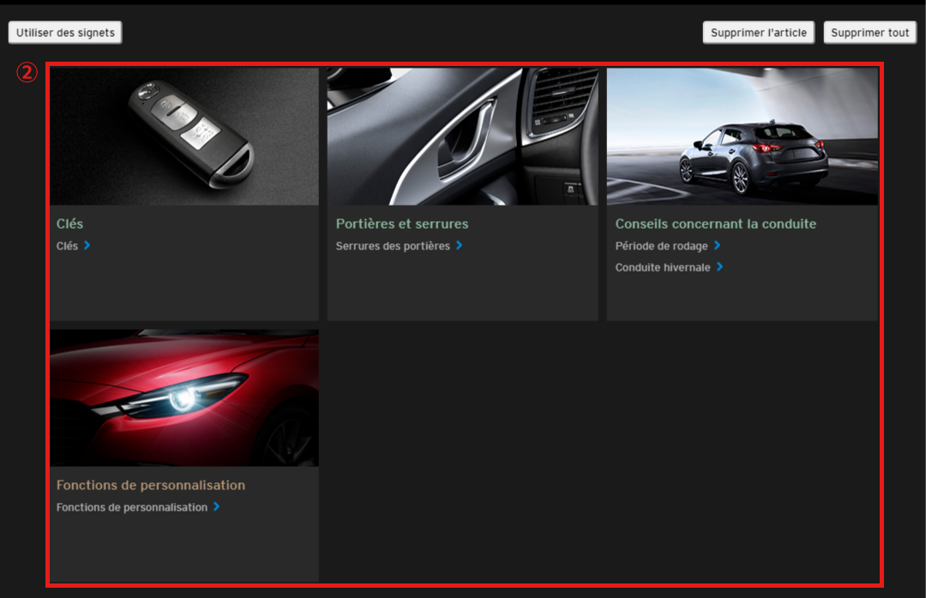Select the green Clés section heading

click(x=69, y=224)
